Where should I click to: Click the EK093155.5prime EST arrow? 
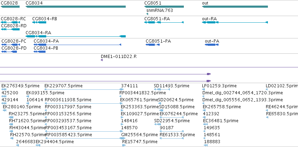(28, 96)
